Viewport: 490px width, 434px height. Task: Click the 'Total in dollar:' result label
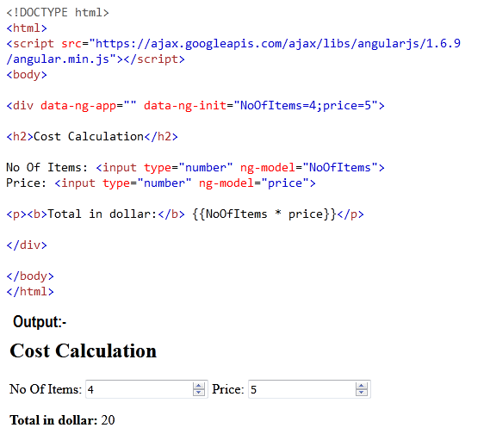tap(53, 420)
